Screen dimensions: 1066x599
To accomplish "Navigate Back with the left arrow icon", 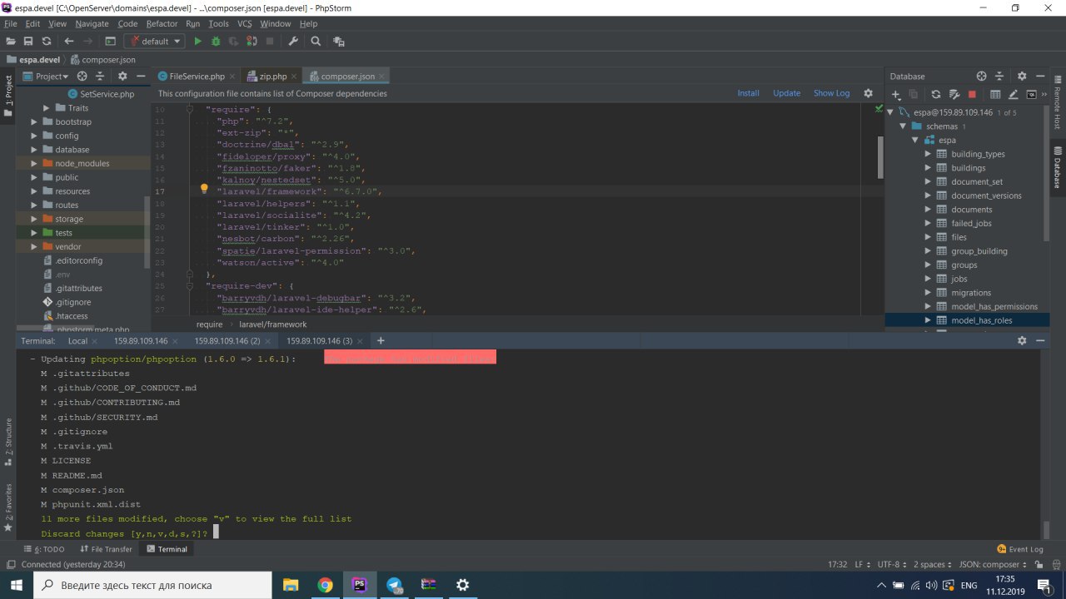I will tap(68, 41).
